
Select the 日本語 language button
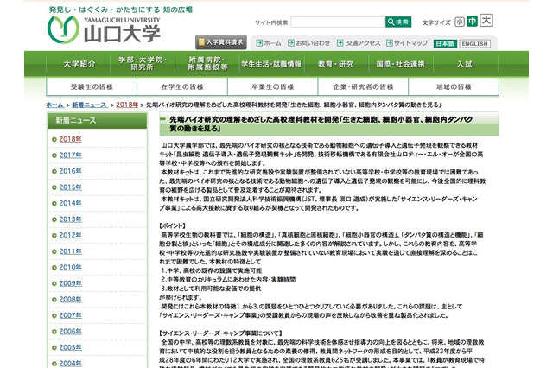(x=444, y=43)
